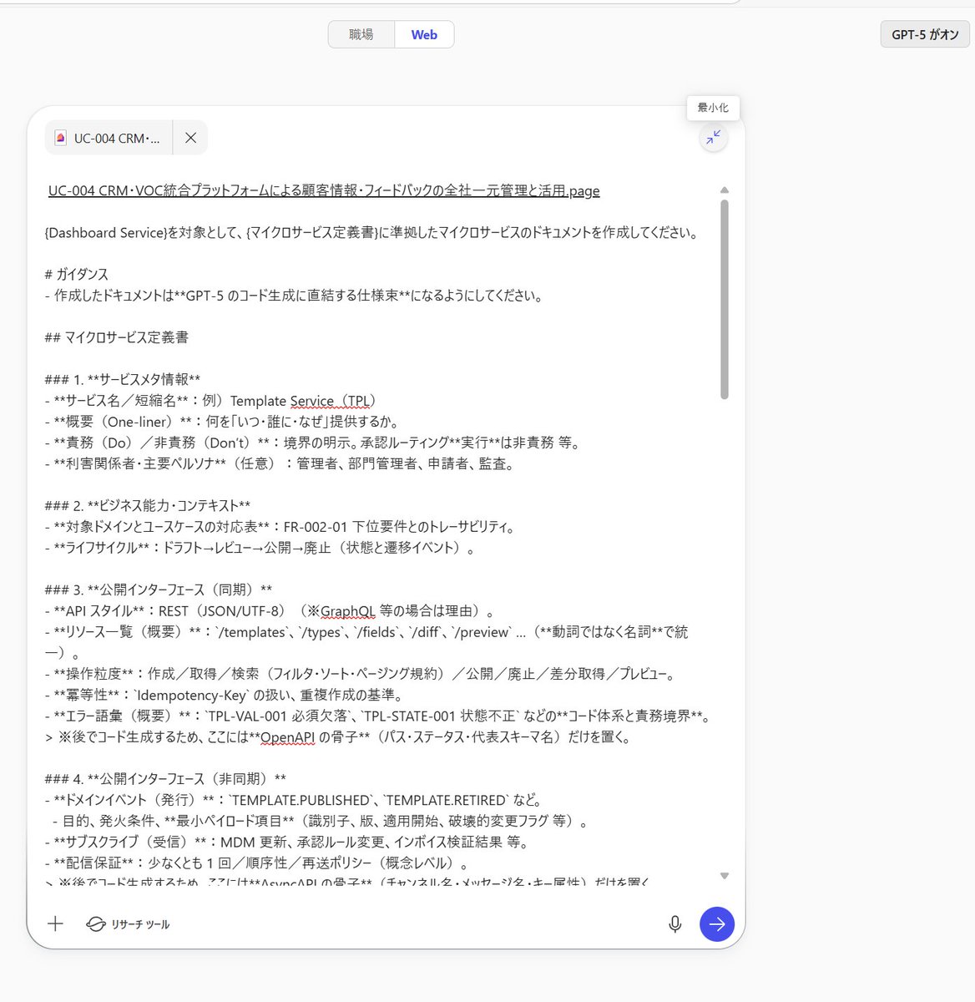Click the **責務（Do）／非責務（Don't）** line
Viewport: 975px width, 1002px height.
pos(312,443)
